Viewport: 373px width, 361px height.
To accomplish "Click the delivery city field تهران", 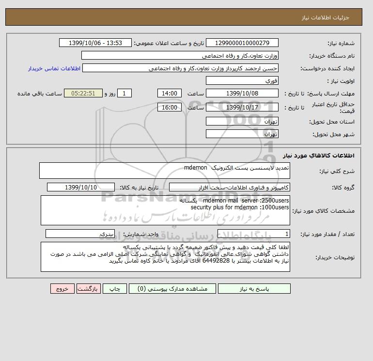I will (x=242, y=134).
